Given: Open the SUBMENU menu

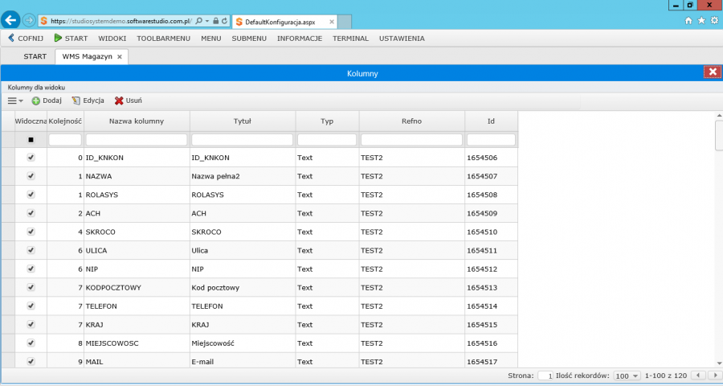Looking at the screenshot, I should point(249,39).
